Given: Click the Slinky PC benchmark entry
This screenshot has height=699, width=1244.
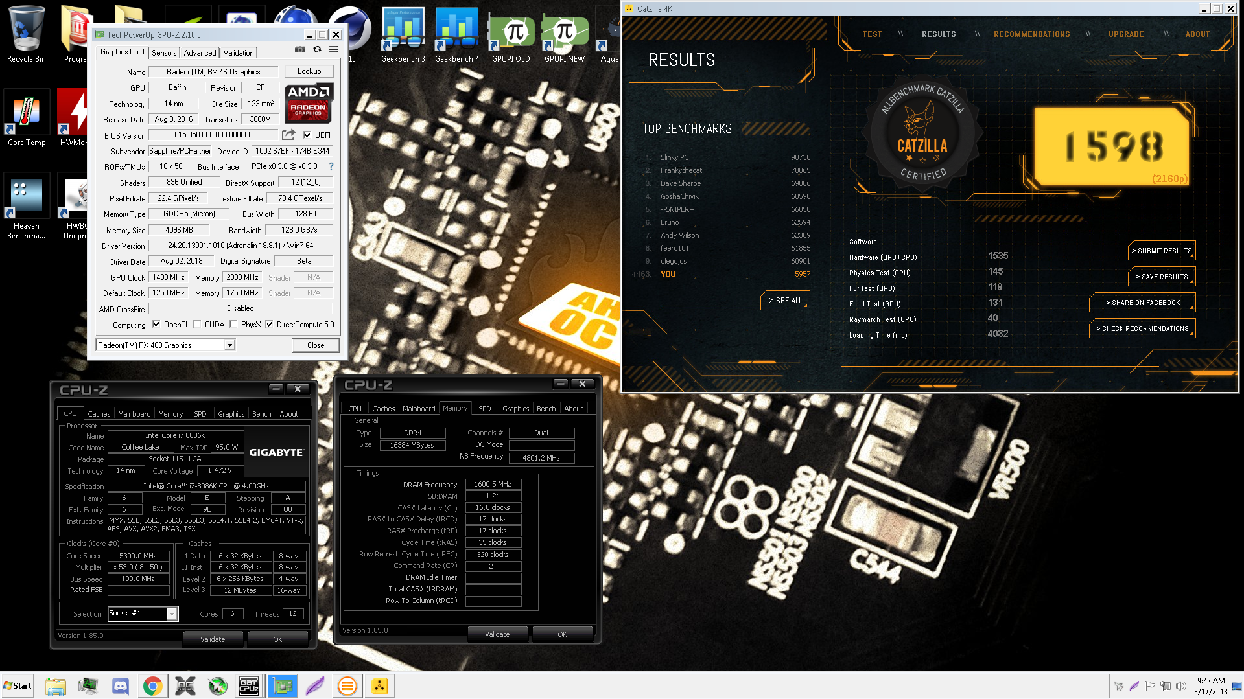Looking at the screenshot, I should pos(728,157).
